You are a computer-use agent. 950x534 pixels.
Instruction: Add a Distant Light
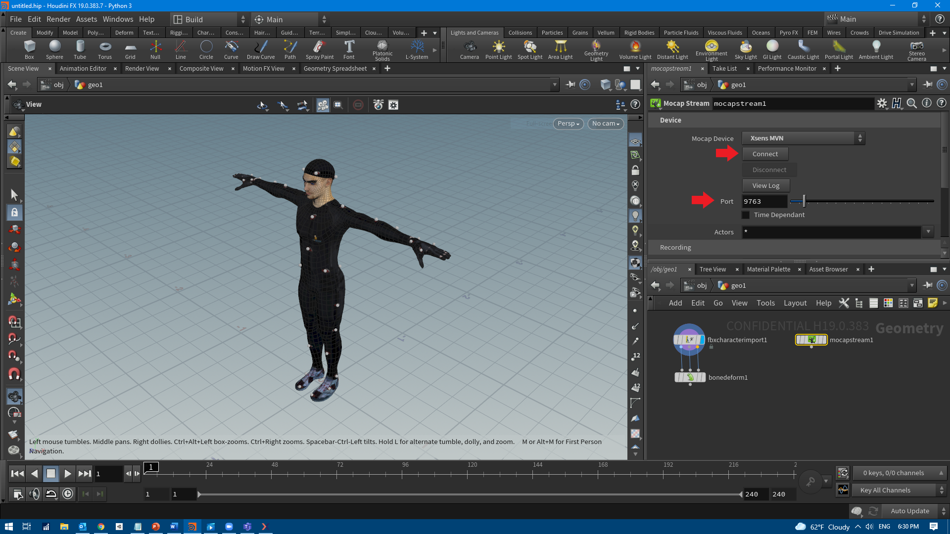click(672, 50)
